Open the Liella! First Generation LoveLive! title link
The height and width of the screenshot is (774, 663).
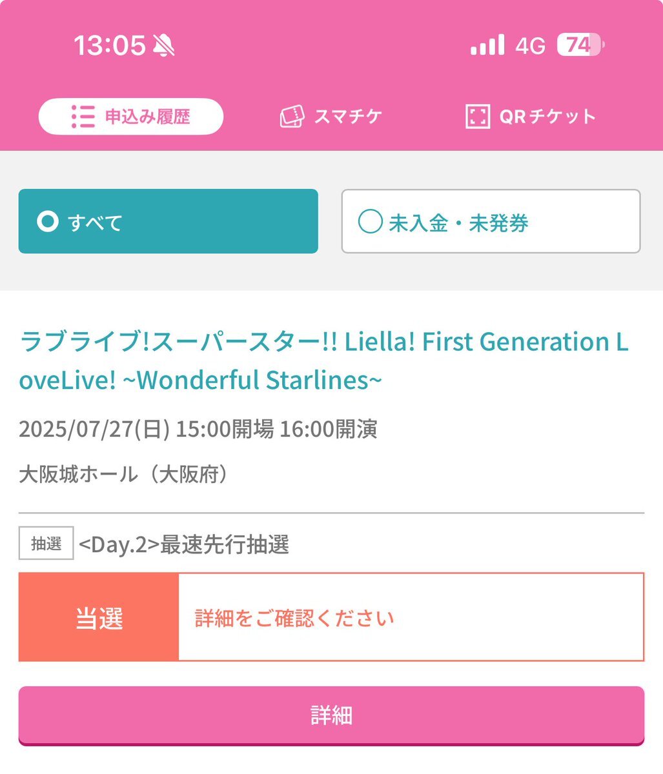pos(323,361)
